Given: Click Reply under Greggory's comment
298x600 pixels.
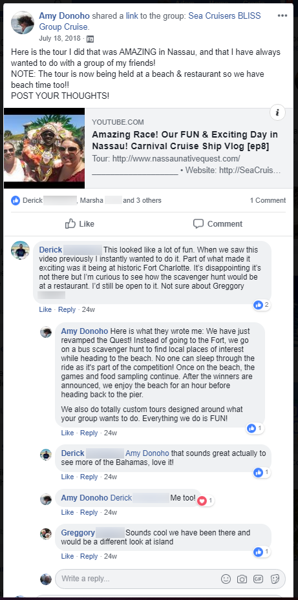Looking at the screenshot, I should coord(89,556).
